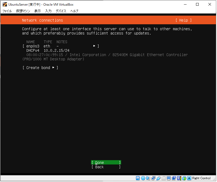217x182 pixels.
Task: Click the shared folders status icon
Action: coord(163,178)
